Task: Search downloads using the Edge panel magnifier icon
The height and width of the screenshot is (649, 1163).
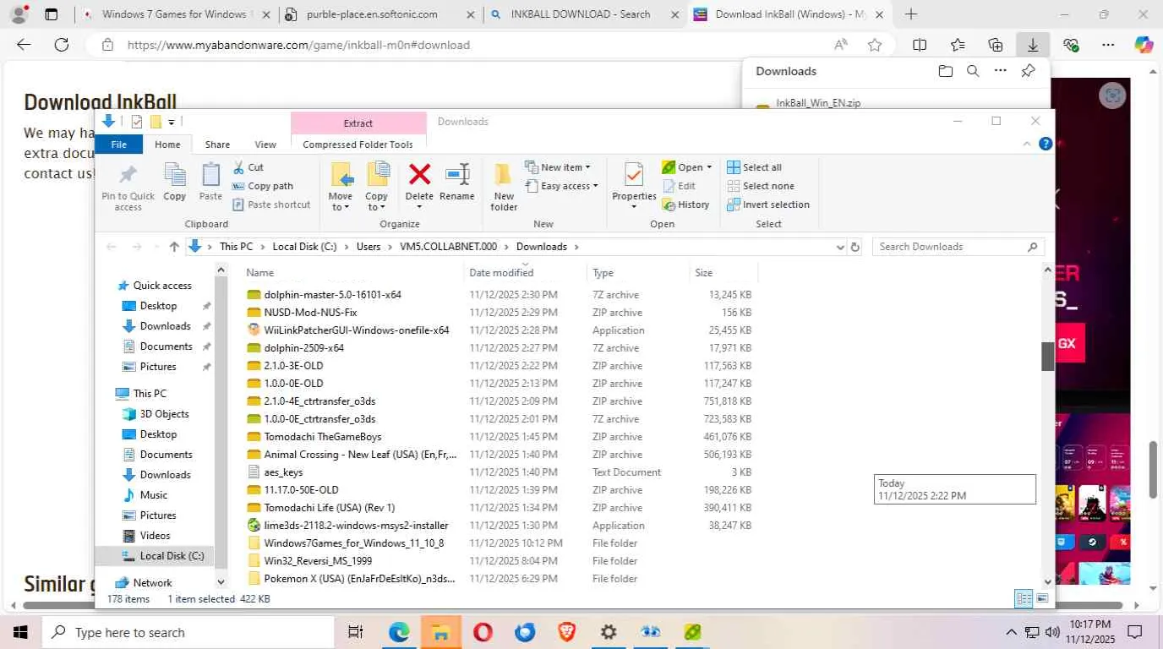Action: tap(973, 71)
